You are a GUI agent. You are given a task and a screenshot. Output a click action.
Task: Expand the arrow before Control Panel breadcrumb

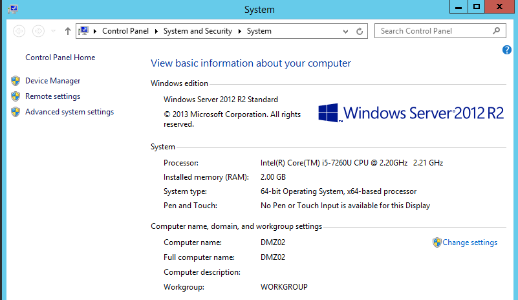tap(95, 31)
